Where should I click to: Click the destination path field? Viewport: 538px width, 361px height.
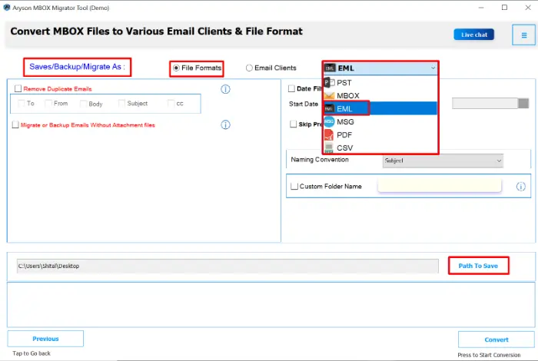(x=227, y=266)
